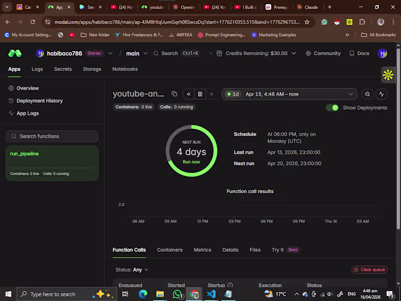401x301 pixels.
Task: Click the activity pulse icon button
Action: point(381,94)
